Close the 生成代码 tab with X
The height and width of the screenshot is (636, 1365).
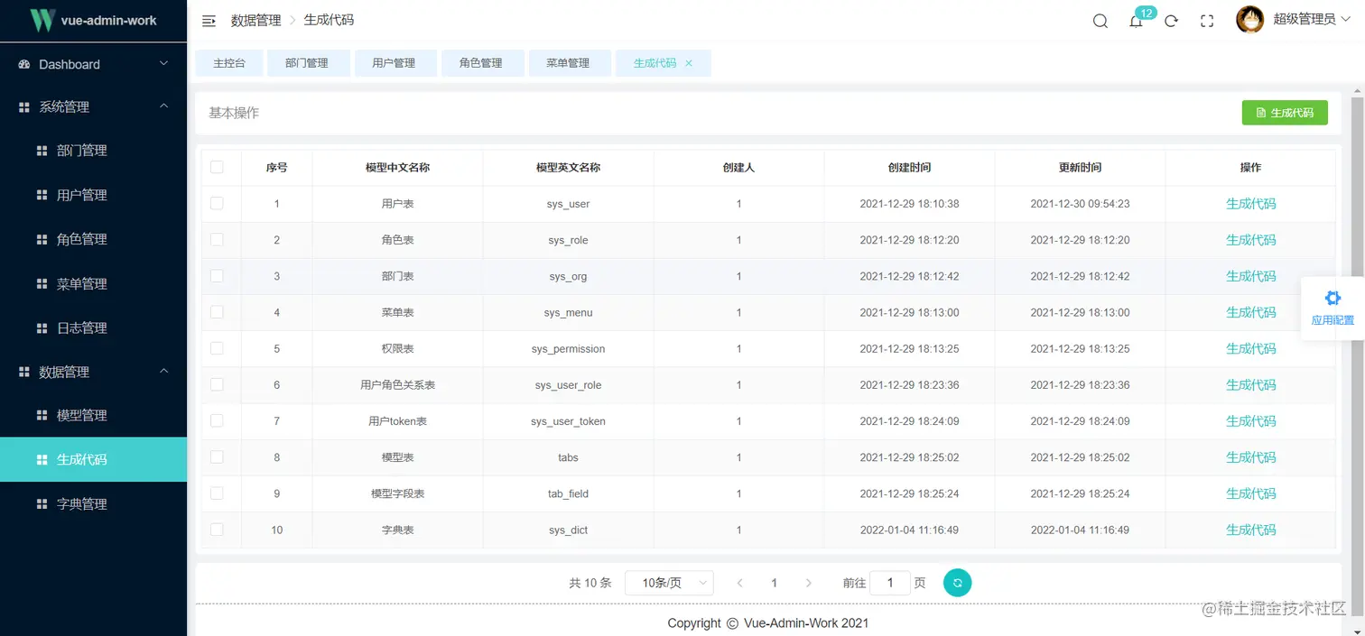(x=689, y=63)
